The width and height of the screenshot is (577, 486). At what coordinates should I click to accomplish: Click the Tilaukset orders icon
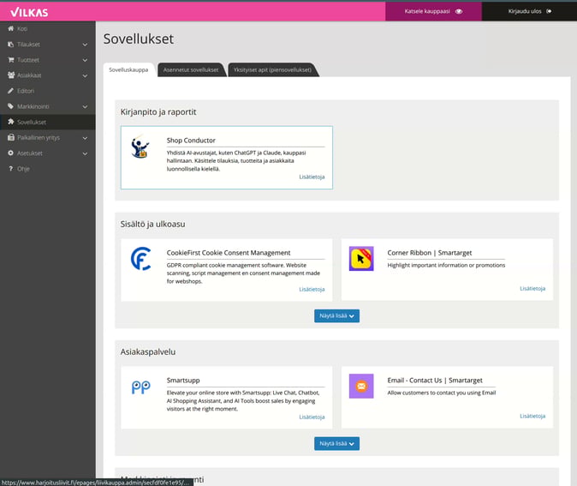(10, 45)
